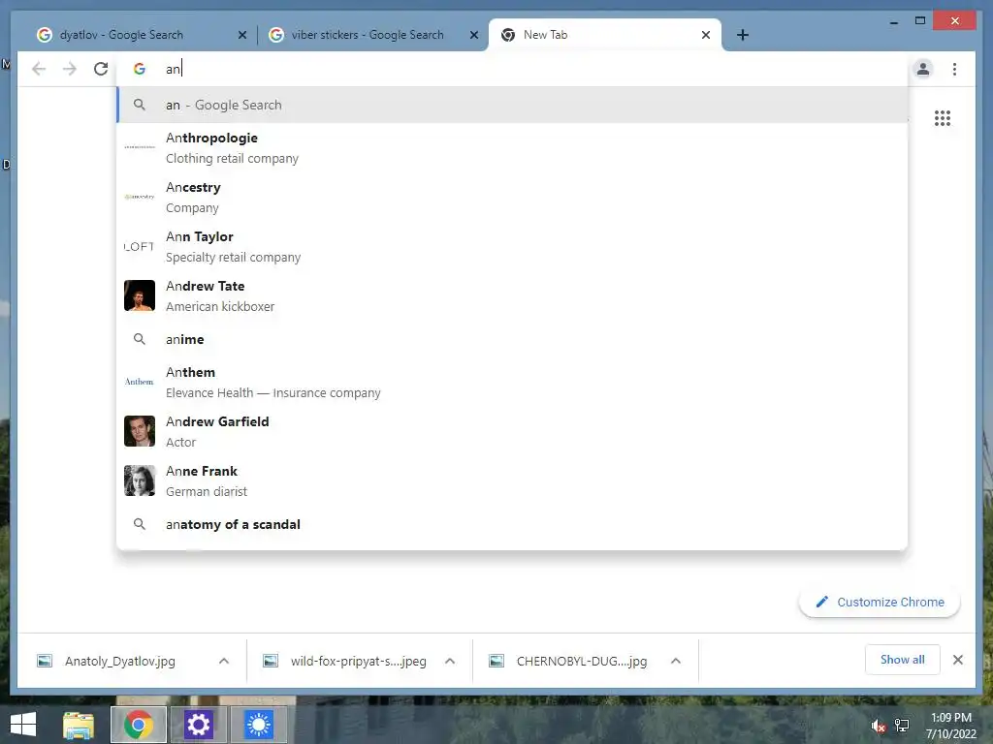Select 'an - Google Search' suggestion

pyautogui.click(x=512, y=105)
